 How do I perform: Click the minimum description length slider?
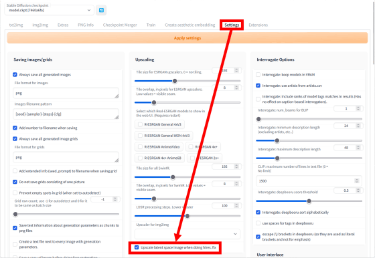pyautogui.click(x=309, y=140)
